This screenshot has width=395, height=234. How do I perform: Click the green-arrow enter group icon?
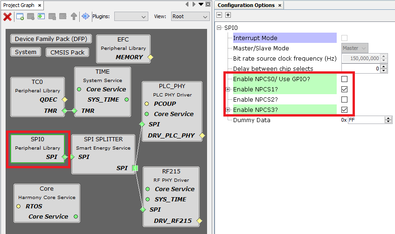(x=42, y=17)
